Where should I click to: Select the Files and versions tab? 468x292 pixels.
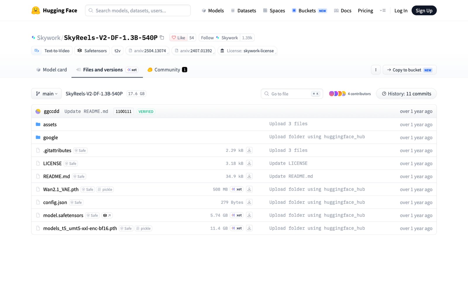[x=107, y=70]
